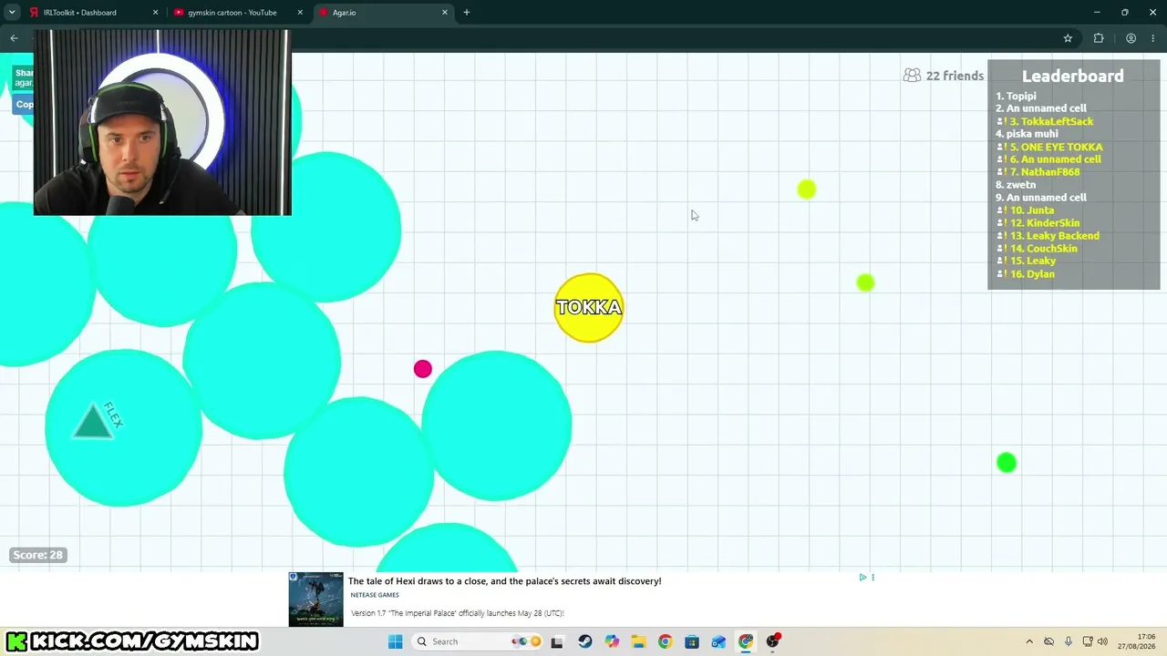The width and height of the screenshot is (1167, 656).
Task: Select leaderboard entry zwetn
Action: tap(1016, 185)
